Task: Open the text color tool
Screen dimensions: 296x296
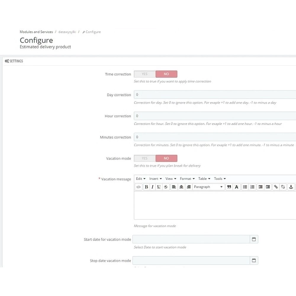Action: point(237,187)
